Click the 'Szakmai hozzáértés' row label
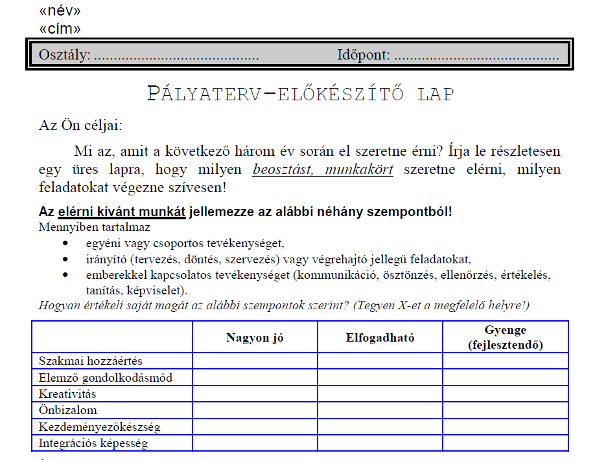The image size is (595, 460). [90, 361]
